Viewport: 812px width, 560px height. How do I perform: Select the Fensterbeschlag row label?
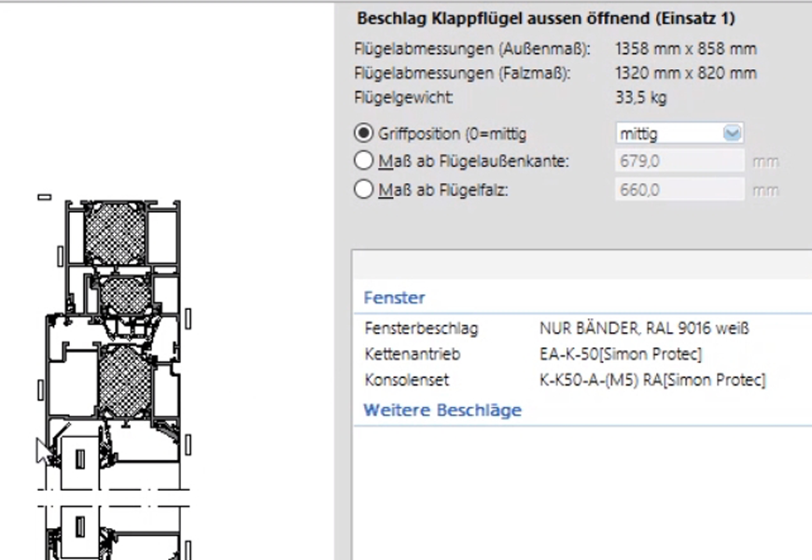(420, 329)
